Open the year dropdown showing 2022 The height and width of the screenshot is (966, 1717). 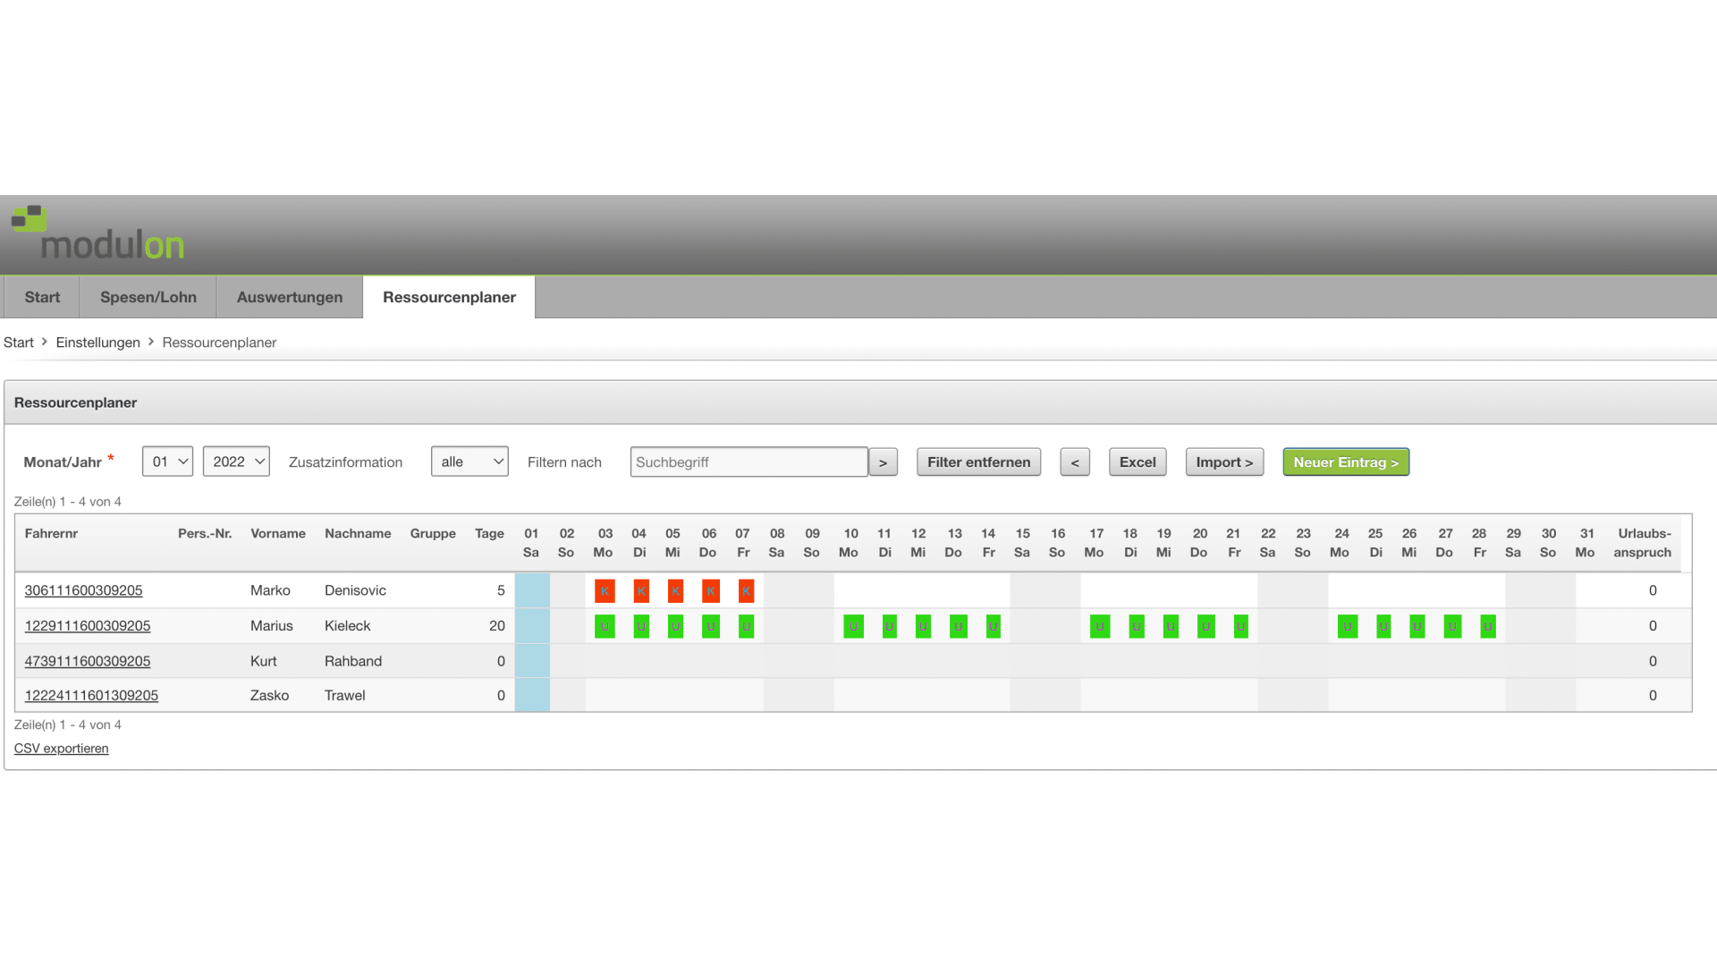coord(236,462)
